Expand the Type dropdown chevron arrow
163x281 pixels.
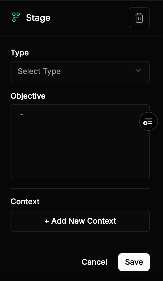tap(138, 70)
